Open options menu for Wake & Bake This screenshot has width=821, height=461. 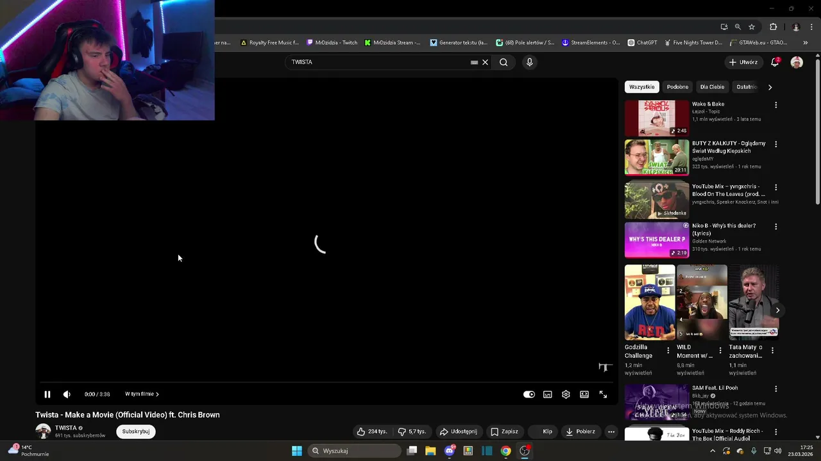tap(775, 105)
